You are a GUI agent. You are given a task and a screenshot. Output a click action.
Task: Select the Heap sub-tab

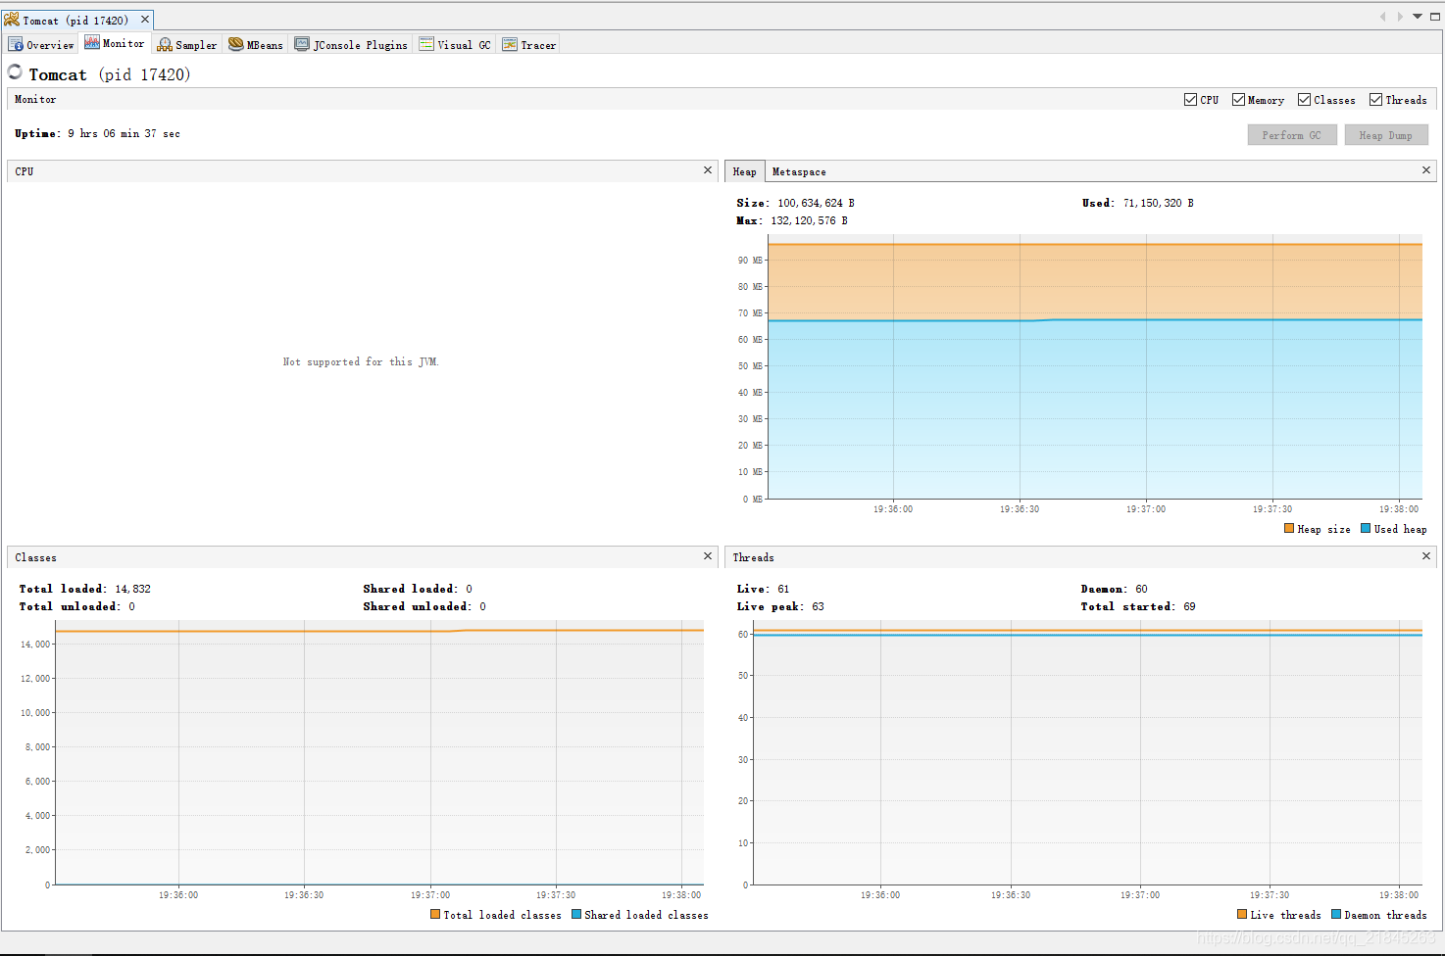(745, 171)
